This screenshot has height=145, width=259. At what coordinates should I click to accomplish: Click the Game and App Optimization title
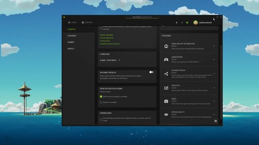pyautogui.click(x=183, y=44)
